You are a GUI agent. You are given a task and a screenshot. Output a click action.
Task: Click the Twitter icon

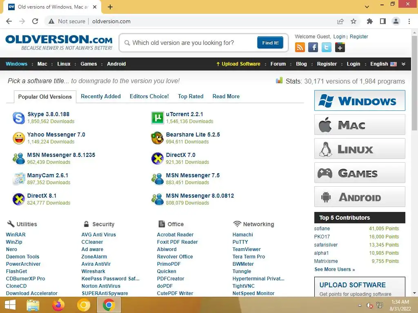[326, 48]
